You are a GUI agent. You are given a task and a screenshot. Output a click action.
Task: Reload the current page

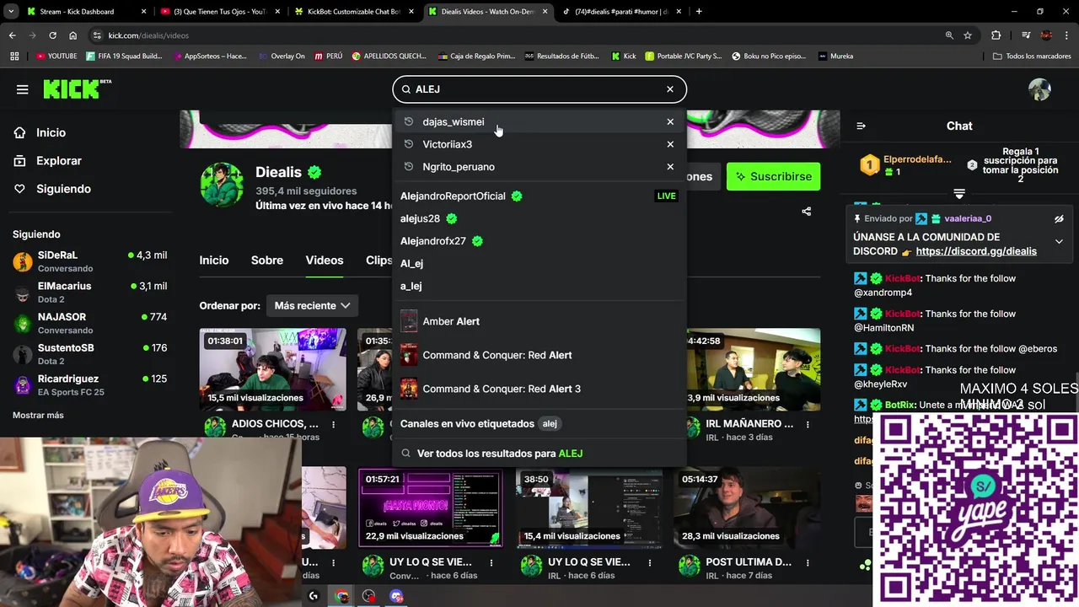click(x=52, y=35)
